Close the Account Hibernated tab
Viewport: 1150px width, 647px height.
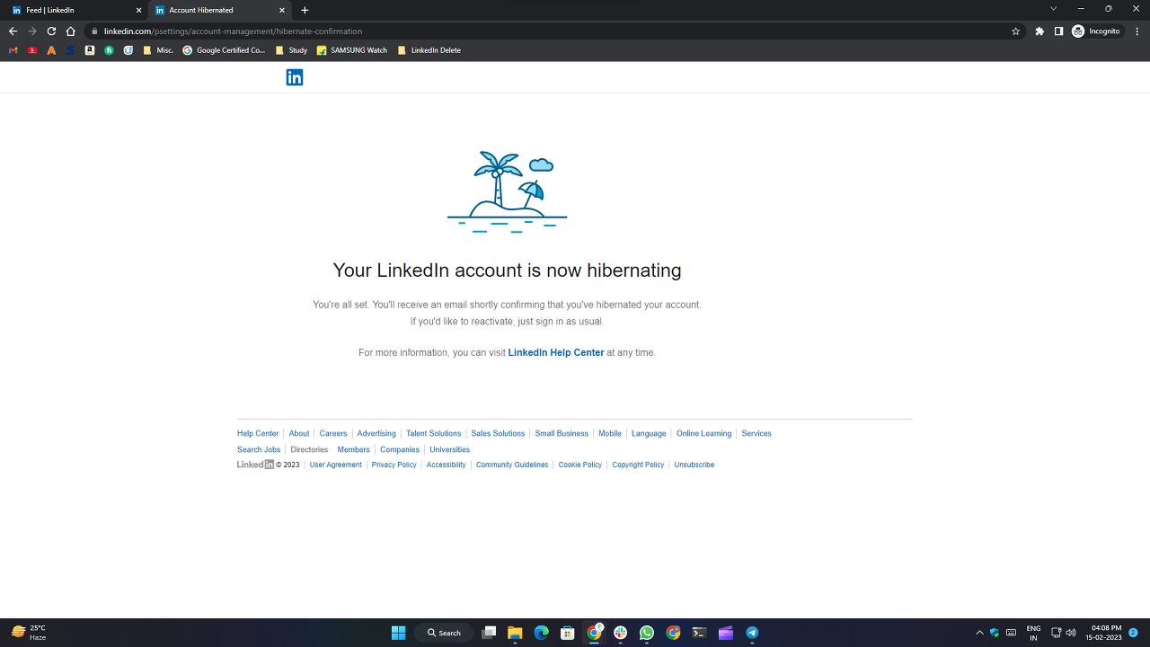point(282,10)
